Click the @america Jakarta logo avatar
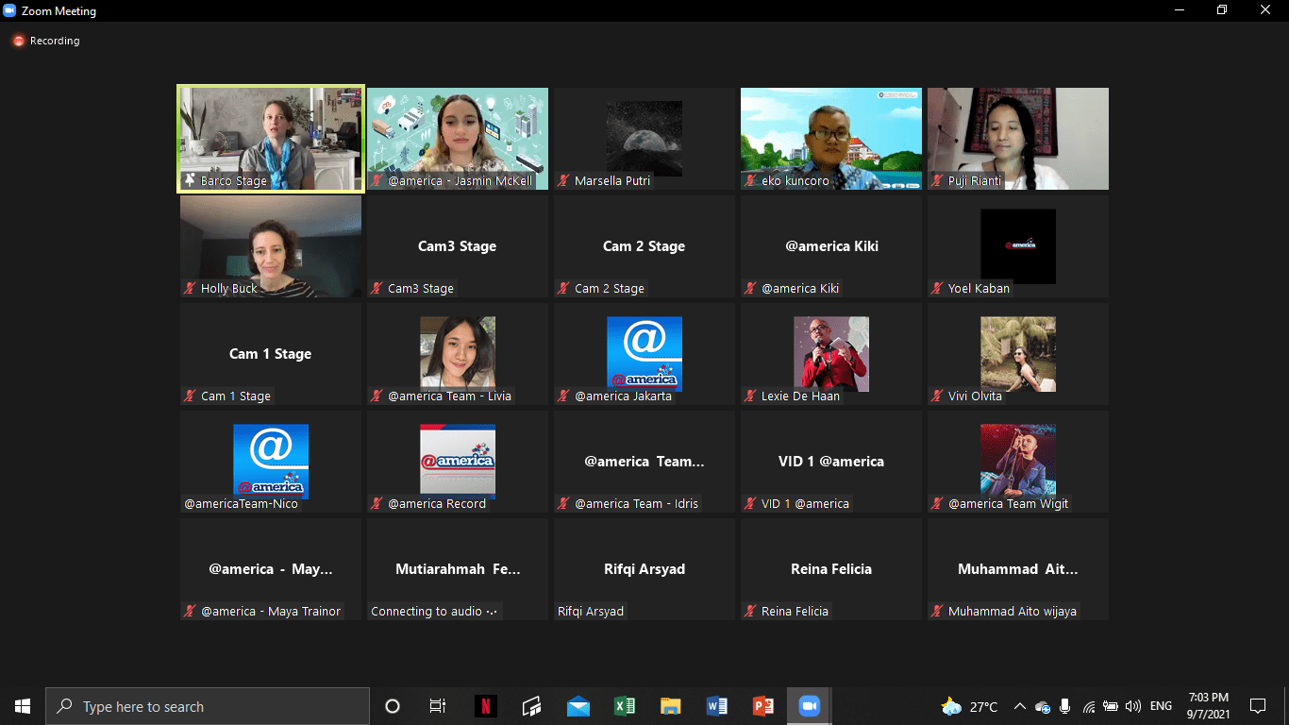This screenshot has height=725, width=1289. pos(644,354)
